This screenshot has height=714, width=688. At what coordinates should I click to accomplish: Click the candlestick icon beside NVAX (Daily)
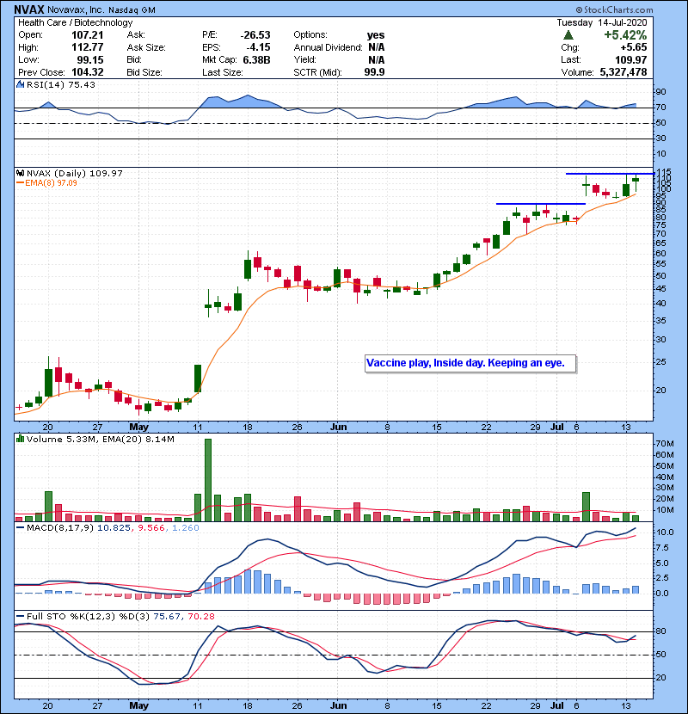(x=20, y=173)
